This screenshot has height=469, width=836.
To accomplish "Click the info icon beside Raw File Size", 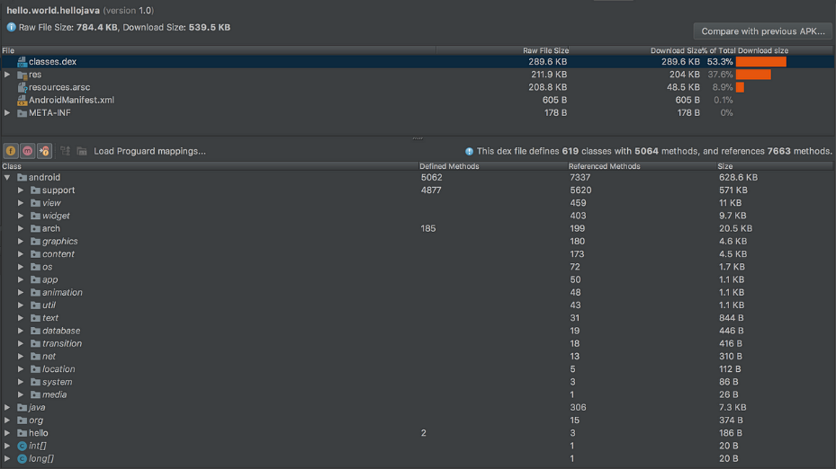I will click(11, 27).
